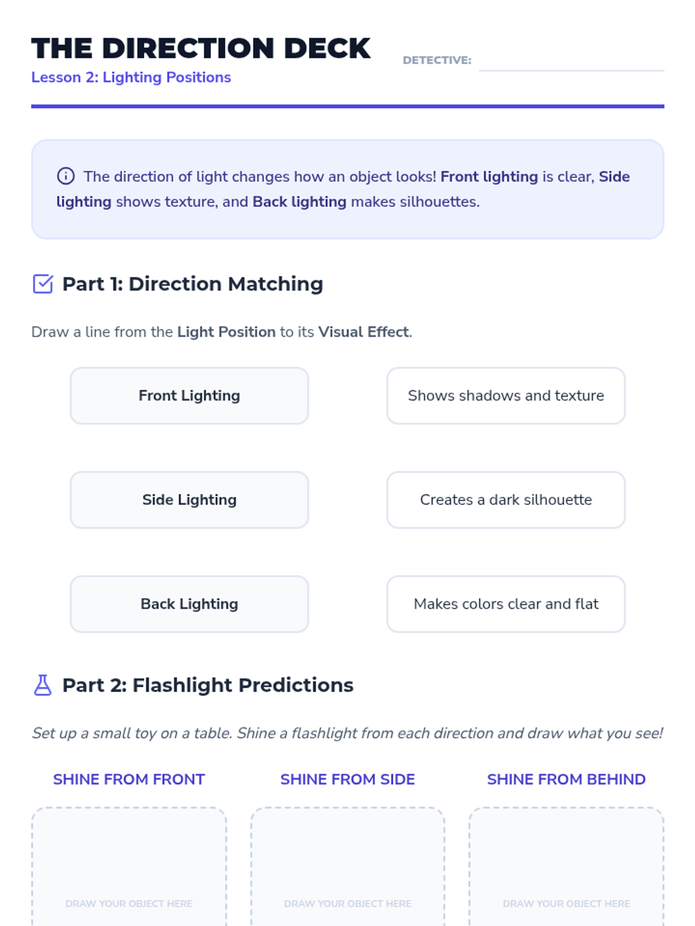
Task: Select the Side Lighting box
Action: click(189, 500)
